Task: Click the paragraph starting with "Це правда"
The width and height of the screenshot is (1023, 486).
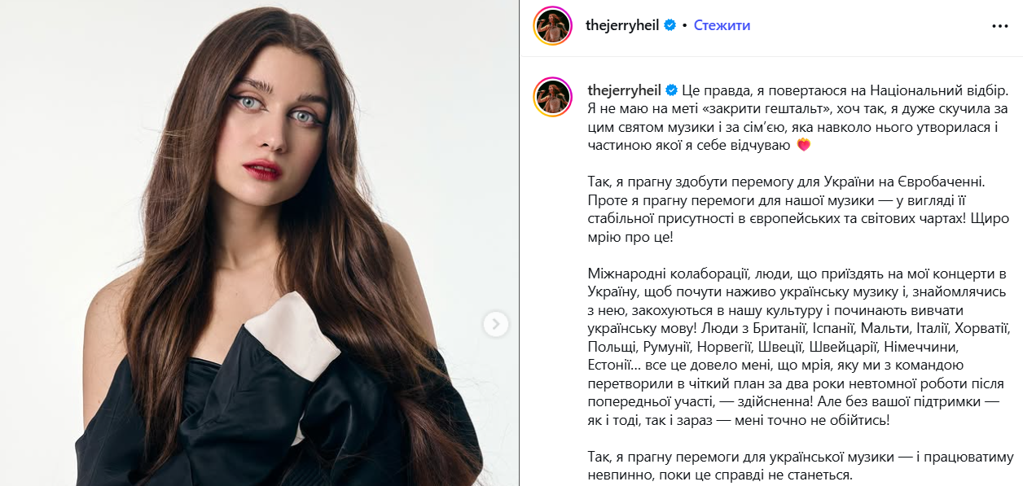Action: [x=797, y=117]
